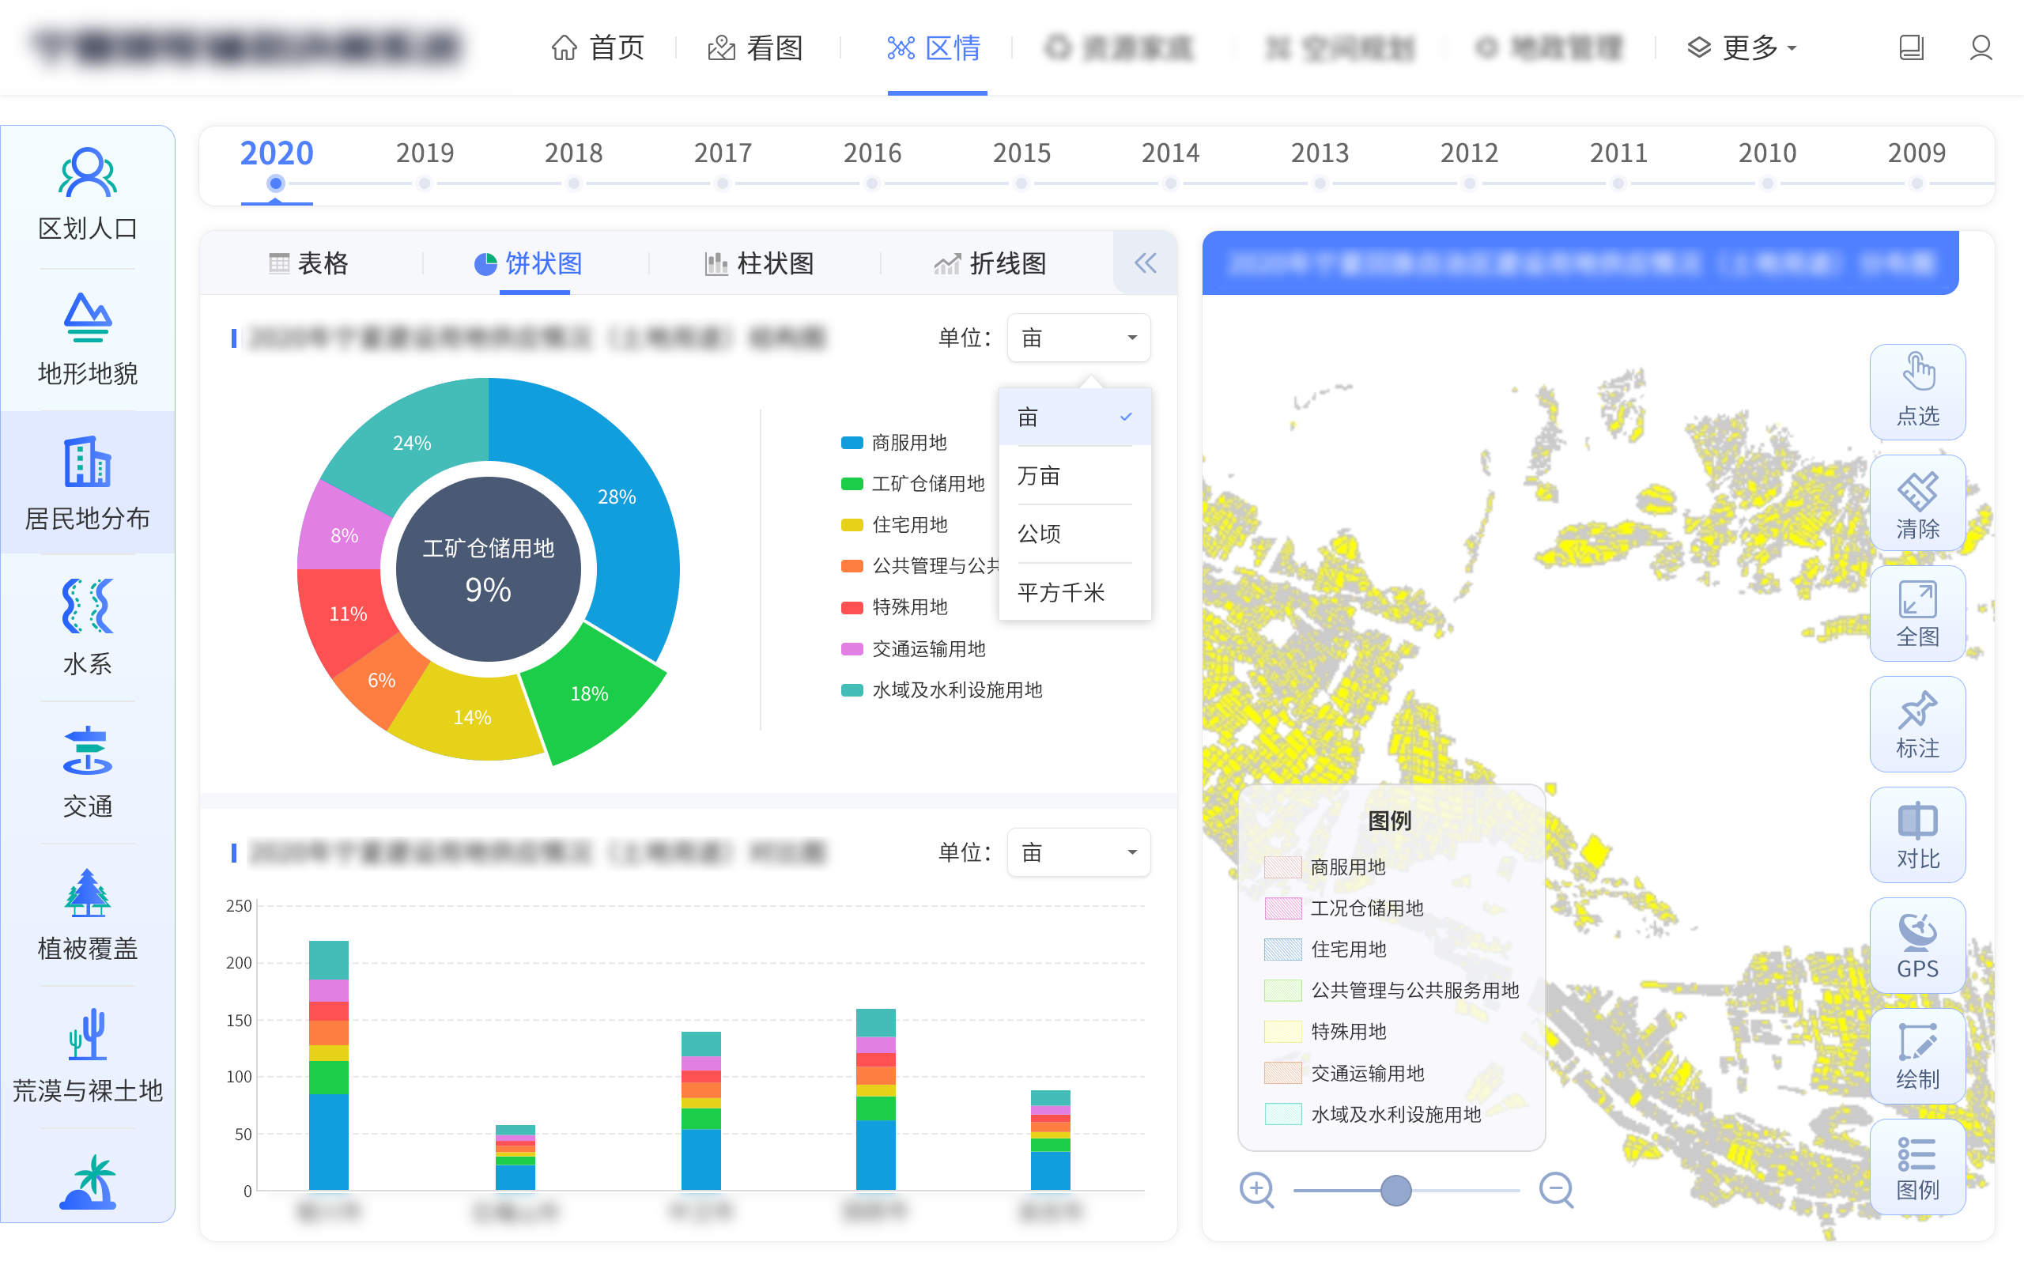The height and width of the screenshot is (1265, 2024).
Task: Toggle 商服用地 series in pie legend
Action: [908, 443]
